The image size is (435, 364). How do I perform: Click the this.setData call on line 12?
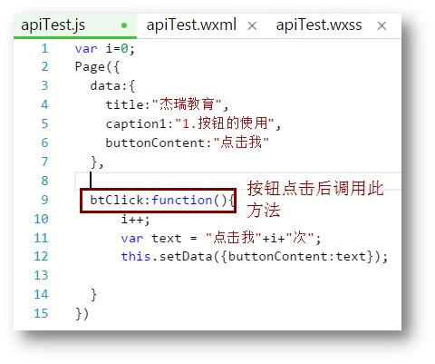point(255,257)
